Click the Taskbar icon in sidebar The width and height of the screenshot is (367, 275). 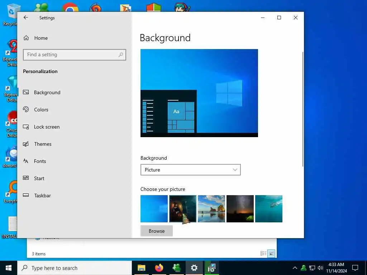coord(26,195)
